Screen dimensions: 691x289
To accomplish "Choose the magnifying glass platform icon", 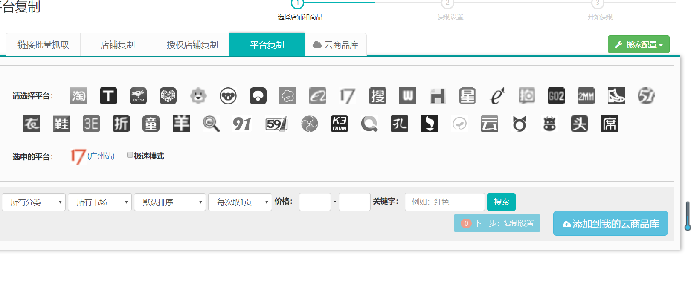I will (211, 124).
